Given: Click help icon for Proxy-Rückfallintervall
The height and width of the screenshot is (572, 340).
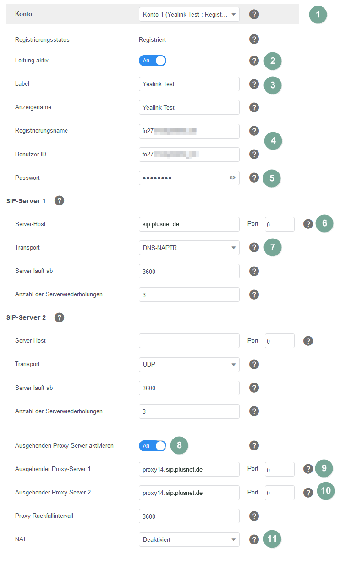Looking at the screenshot, I should (x=254, y=516).
